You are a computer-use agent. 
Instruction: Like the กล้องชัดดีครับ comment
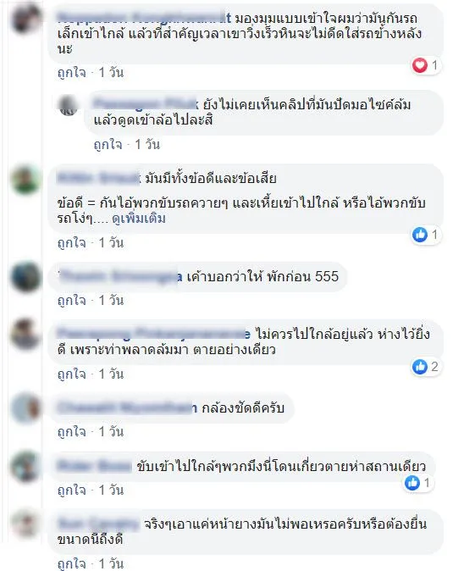coord(72,432)
